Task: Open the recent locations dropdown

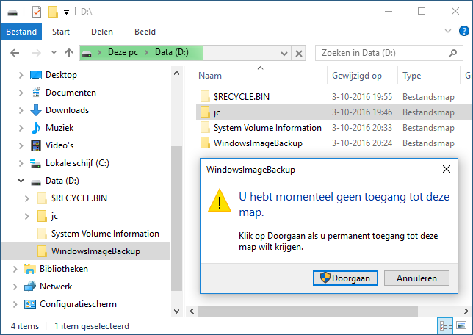Action: click(54, 53)
